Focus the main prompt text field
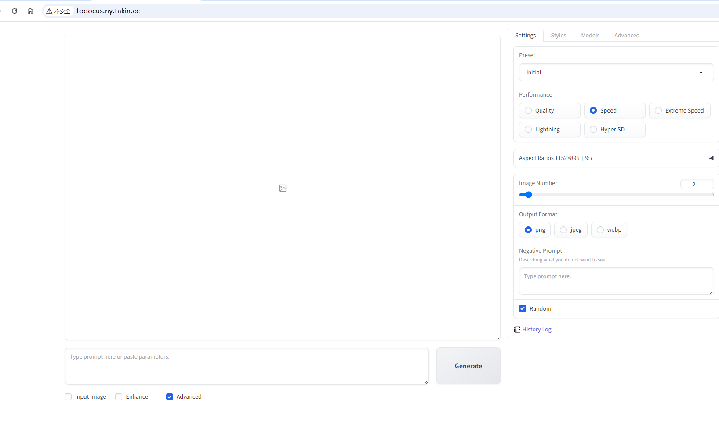 [247, 366]
